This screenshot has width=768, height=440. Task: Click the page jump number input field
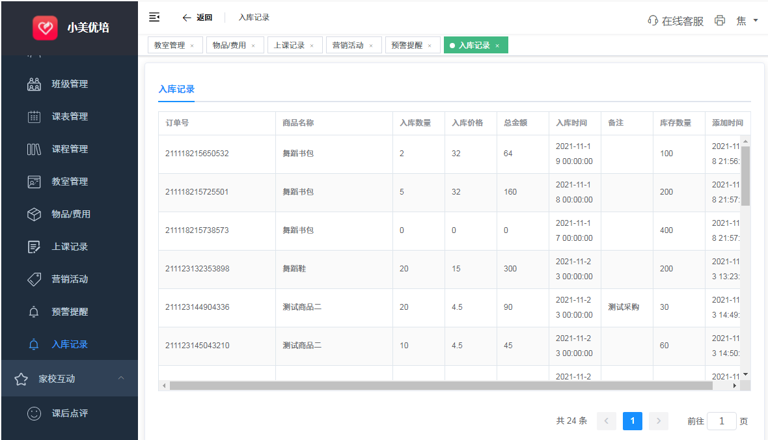721,421
